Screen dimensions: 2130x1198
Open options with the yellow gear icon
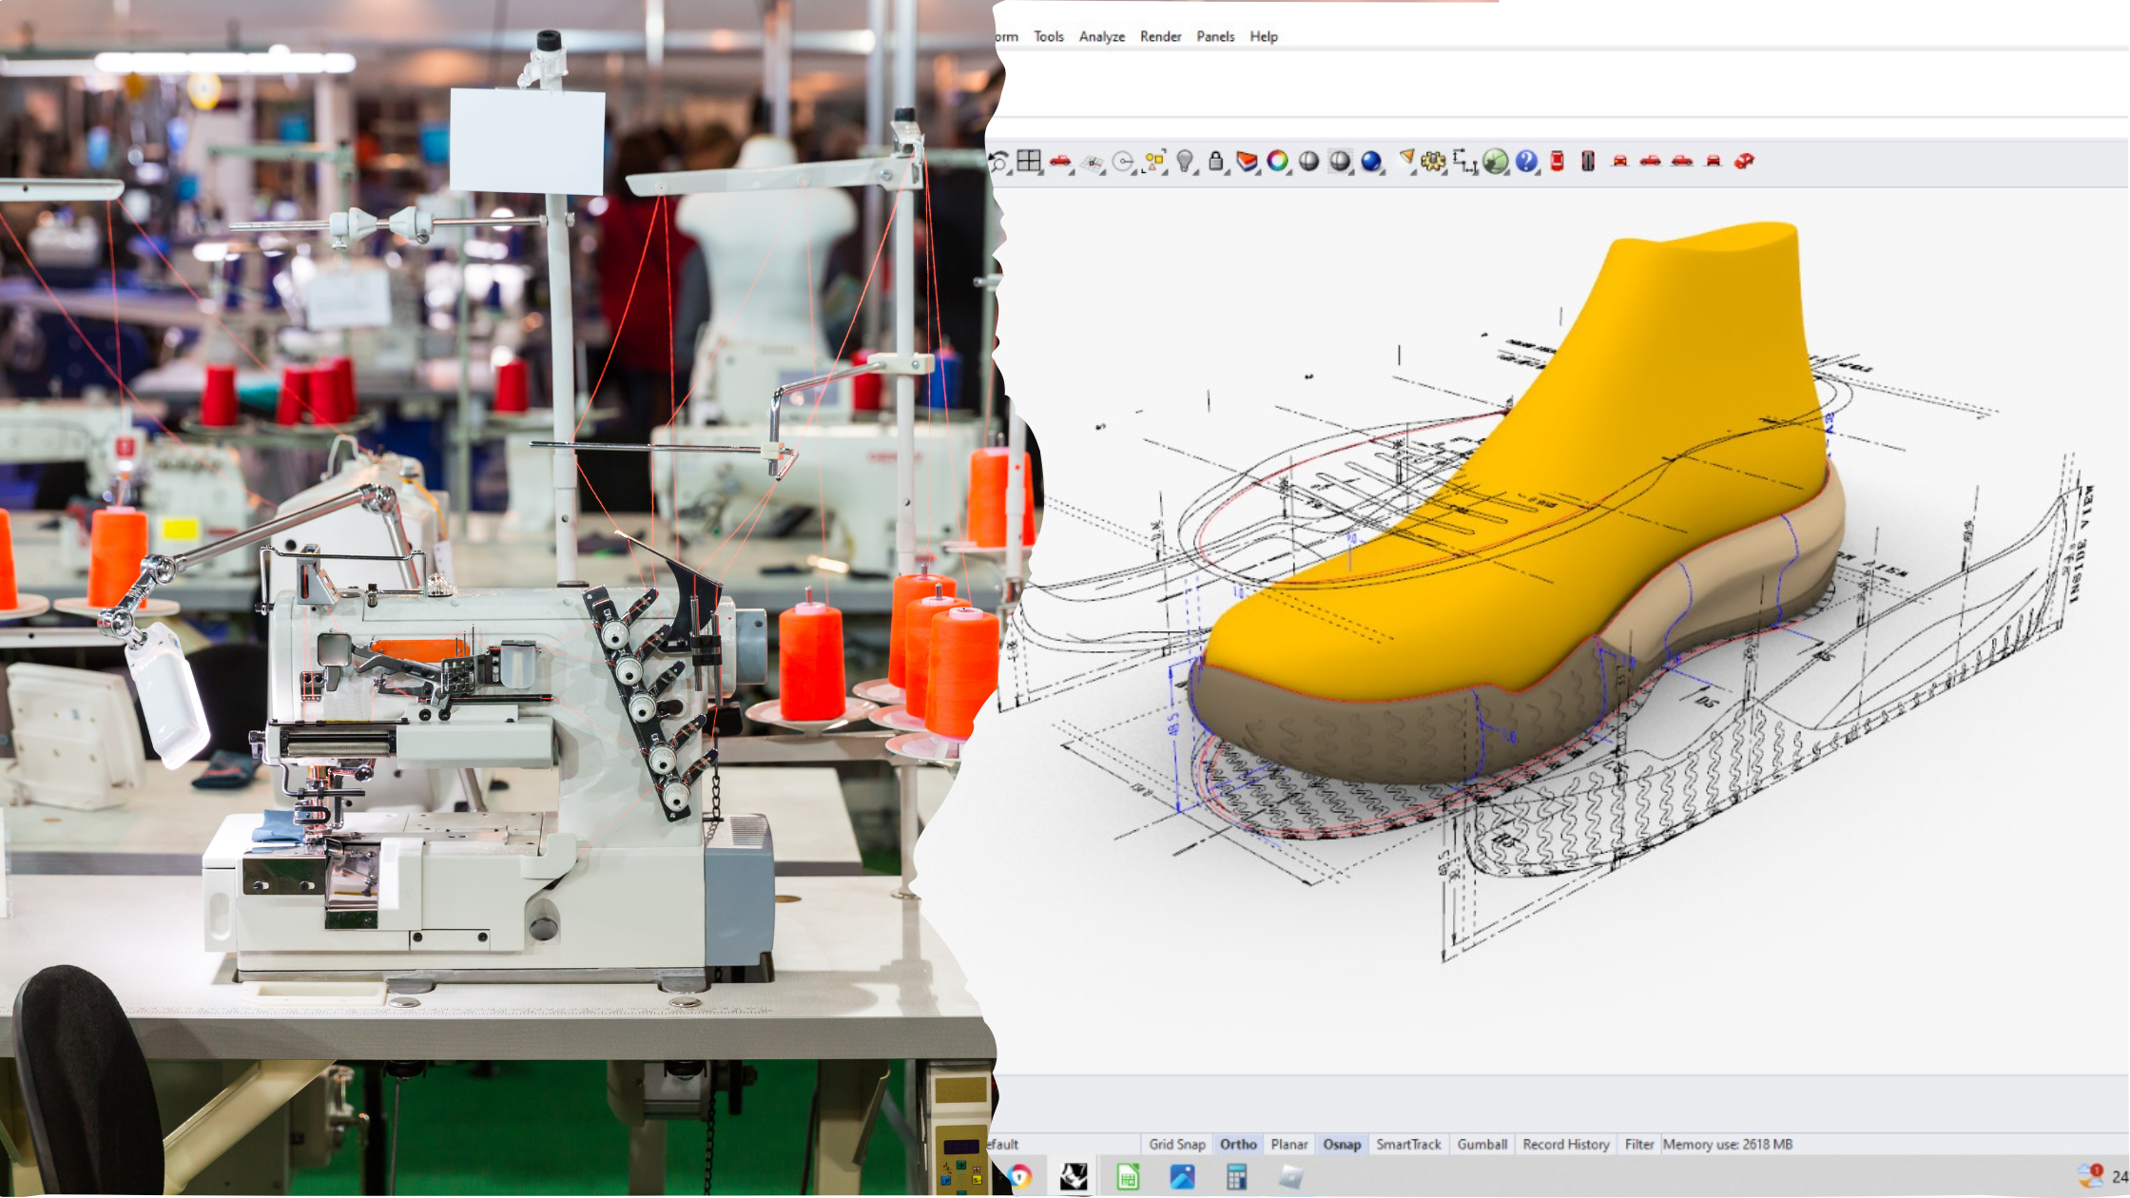tap(1433, 161)
